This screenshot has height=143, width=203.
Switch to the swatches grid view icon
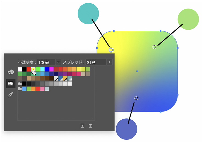[x=11, y=84]
